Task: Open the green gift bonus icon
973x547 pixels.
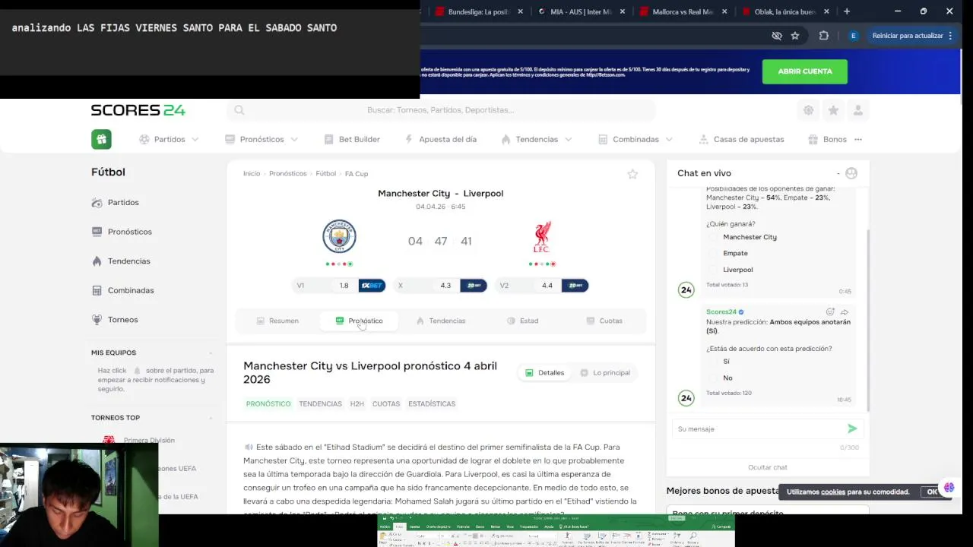Action: click(101, 139)
